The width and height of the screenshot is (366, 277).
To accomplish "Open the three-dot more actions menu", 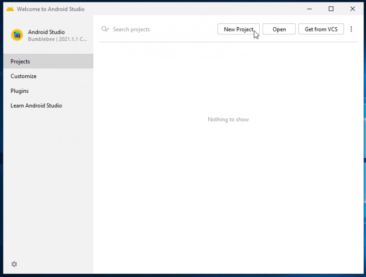I will pyautogui.click(x=351, y=29).
